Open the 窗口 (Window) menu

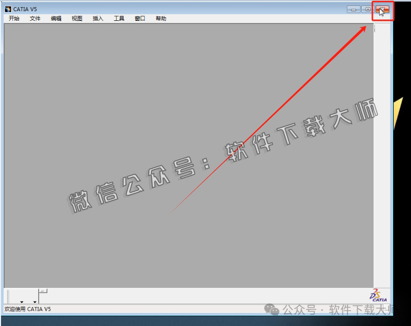[139, 18]
